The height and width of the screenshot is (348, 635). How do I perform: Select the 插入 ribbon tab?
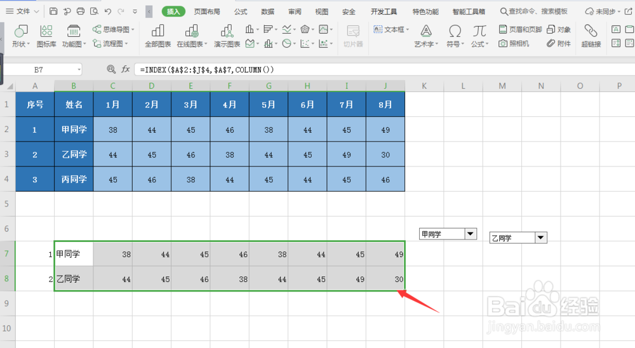tap(173, 11)
